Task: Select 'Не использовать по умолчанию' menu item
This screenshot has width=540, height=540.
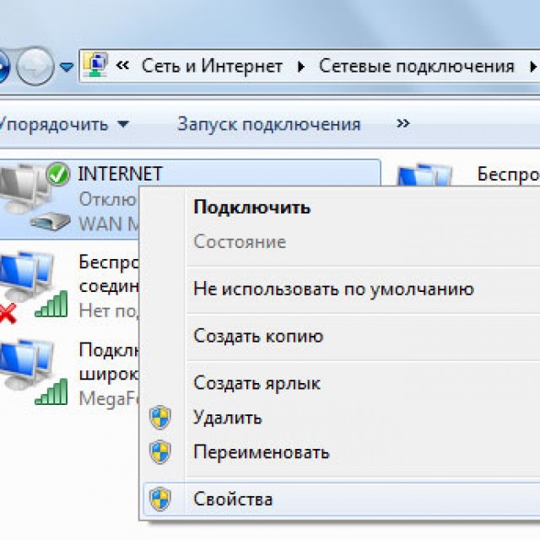Action: (x=333, y=289)
